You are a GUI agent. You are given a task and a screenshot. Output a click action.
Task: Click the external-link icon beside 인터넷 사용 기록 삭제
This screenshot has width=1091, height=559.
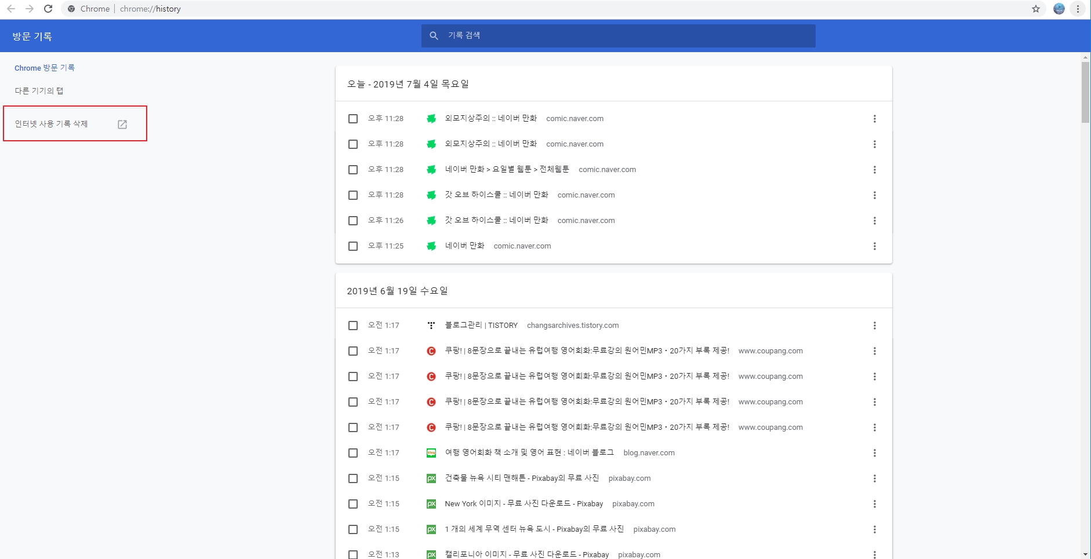[122, 124]
